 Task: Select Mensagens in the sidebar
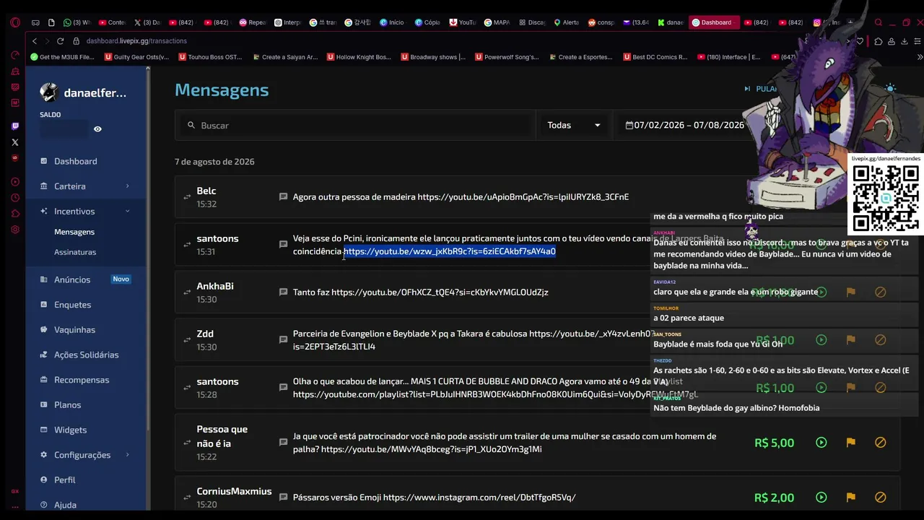[x=74, y=232]
